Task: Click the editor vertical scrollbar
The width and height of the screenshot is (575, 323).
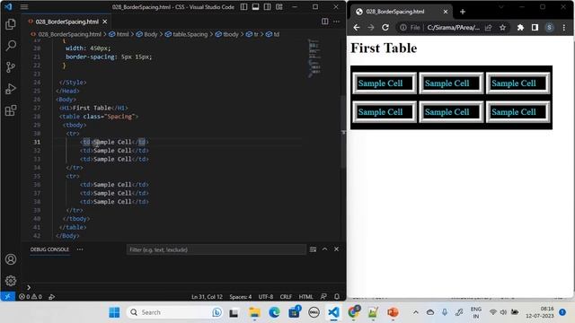Action: pyautogui.click(x=343, y=132)
